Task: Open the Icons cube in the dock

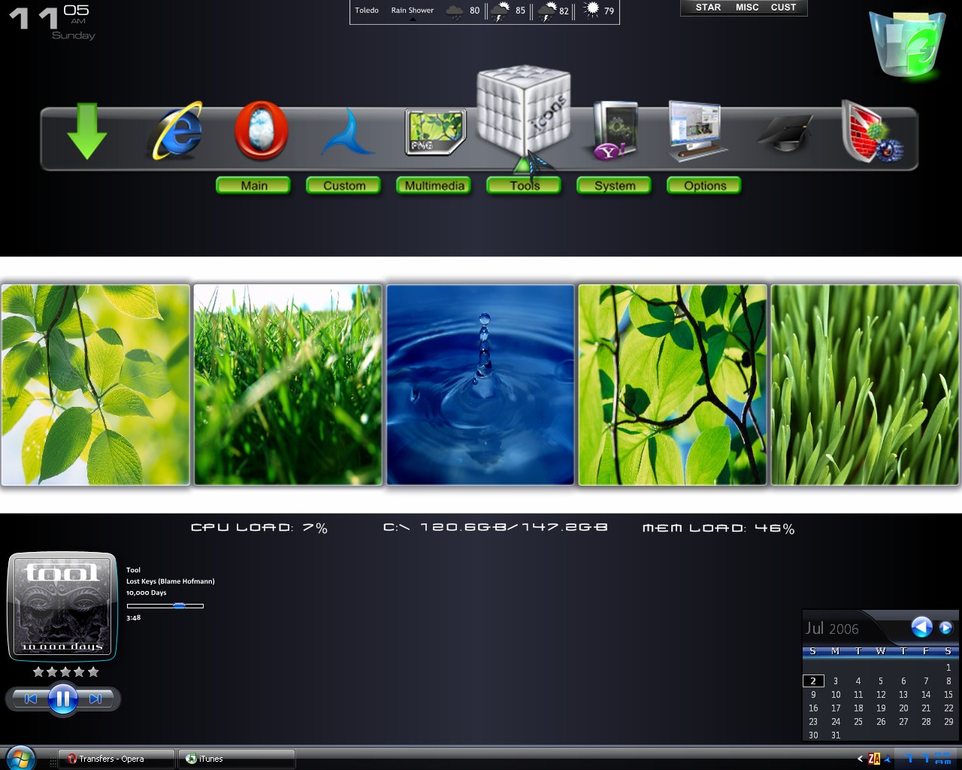Action: coord(524,111)
